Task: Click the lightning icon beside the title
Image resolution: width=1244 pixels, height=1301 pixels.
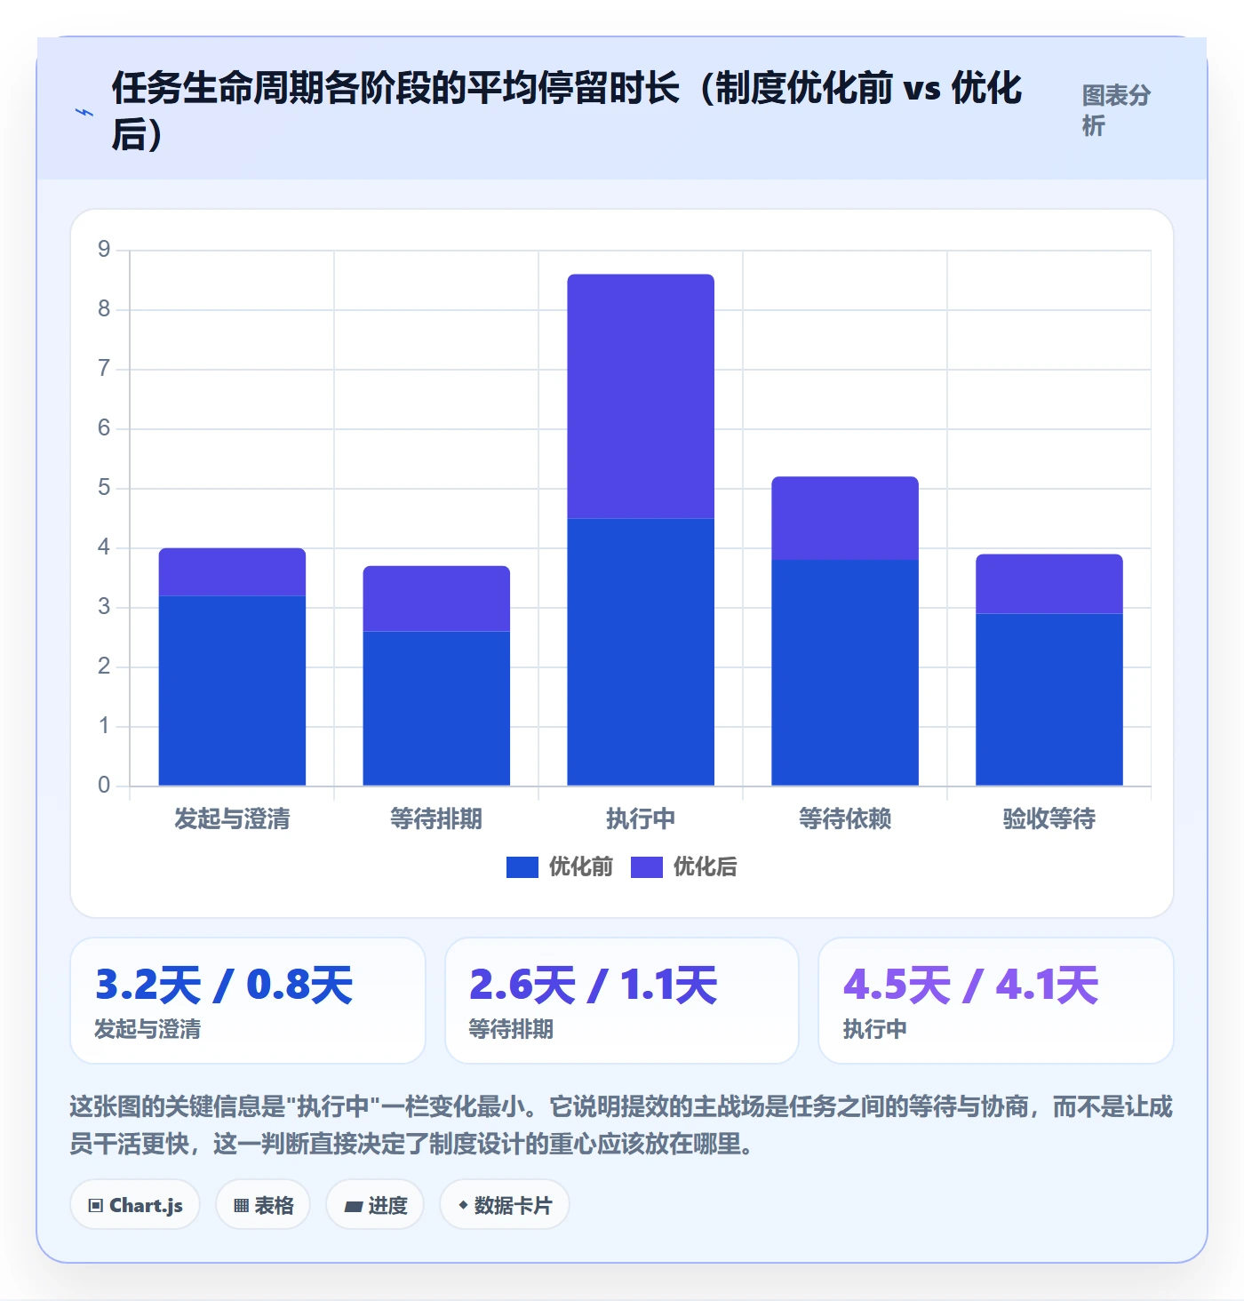Action: point(84,113)
